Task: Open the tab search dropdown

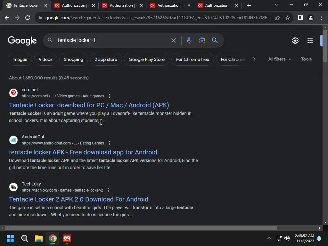Action: click(276, 4)
